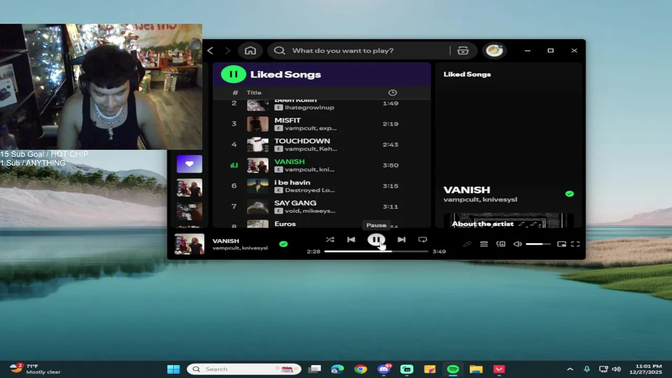This screenshot has height=378, width=672.
Task: Seek within the song progress bar
Action: click(376, 251)
